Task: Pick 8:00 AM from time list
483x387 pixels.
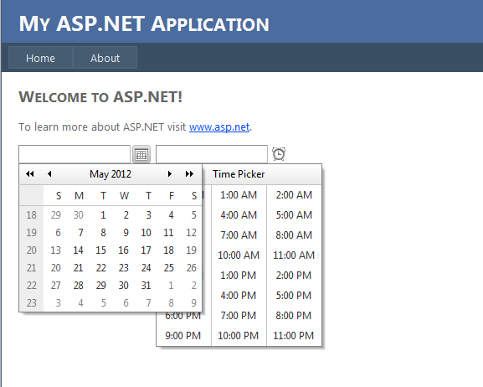Action: [294, 235]
